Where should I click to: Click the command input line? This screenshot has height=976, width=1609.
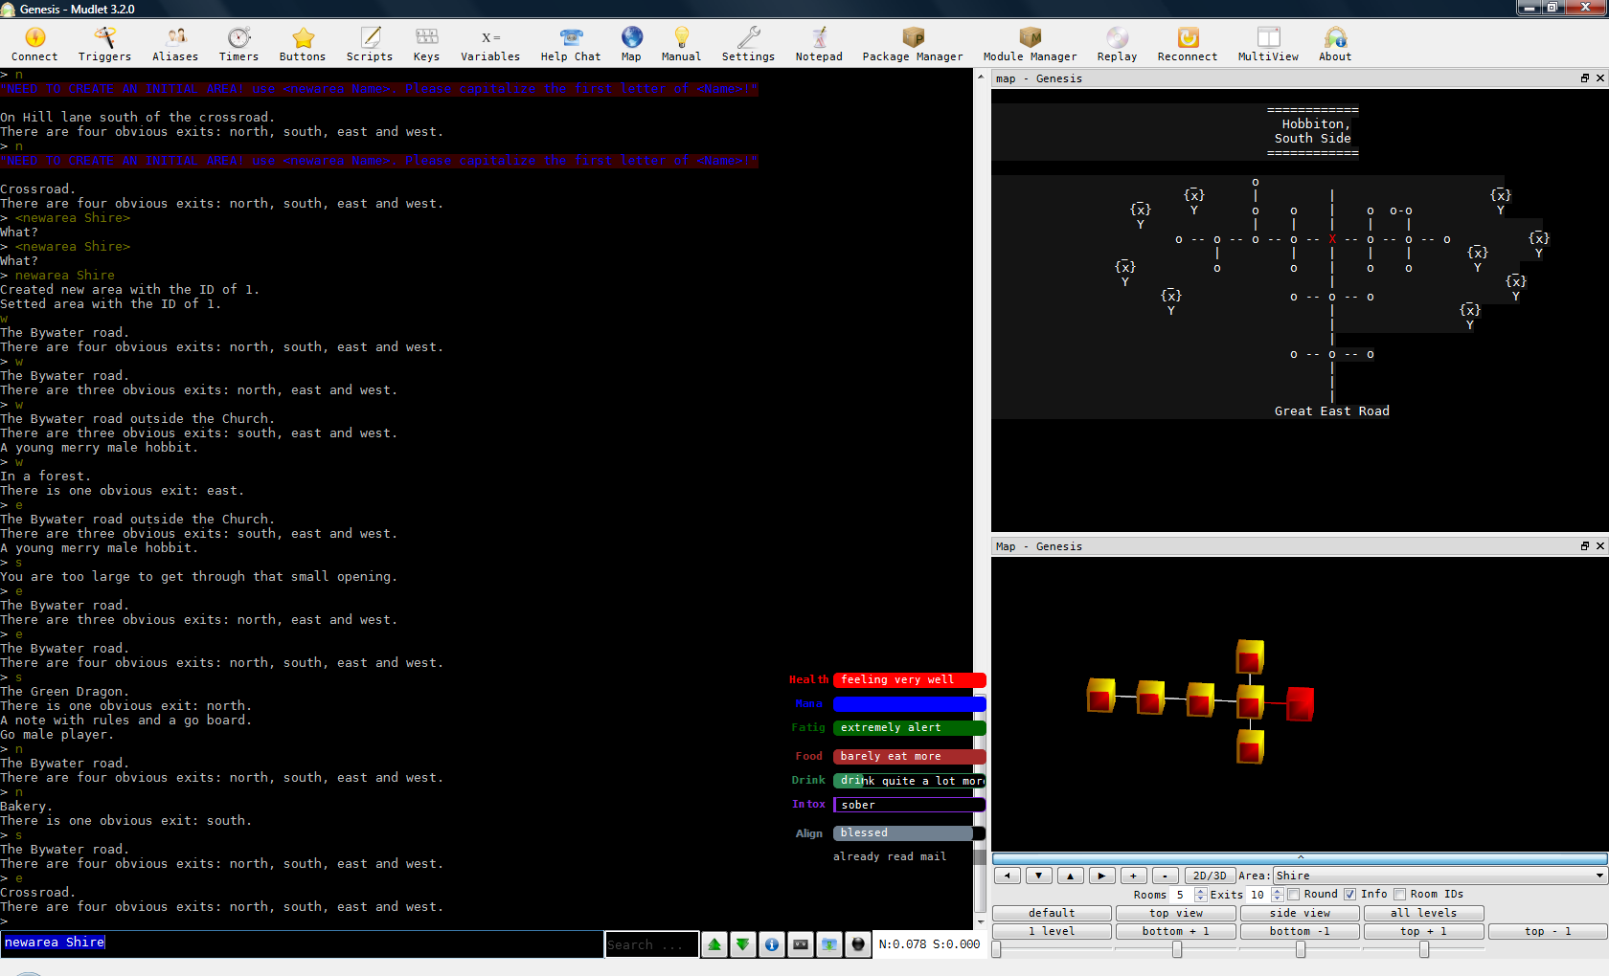click(x=302, y=943)
